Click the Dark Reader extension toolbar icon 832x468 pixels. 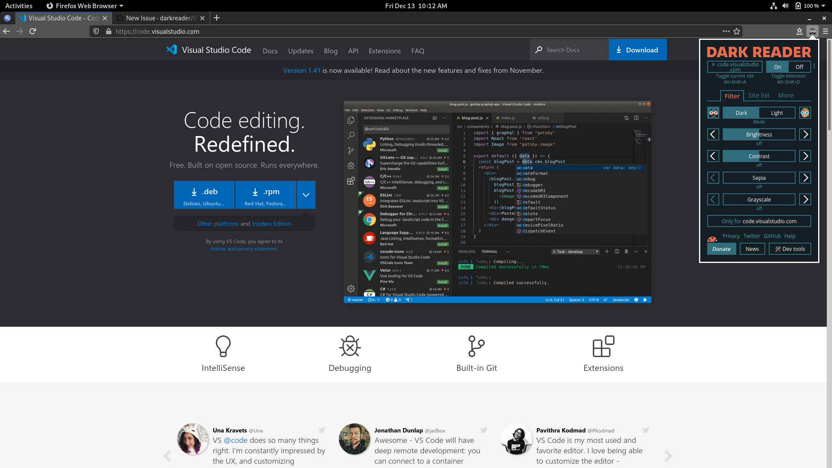(x=812, y=31)
